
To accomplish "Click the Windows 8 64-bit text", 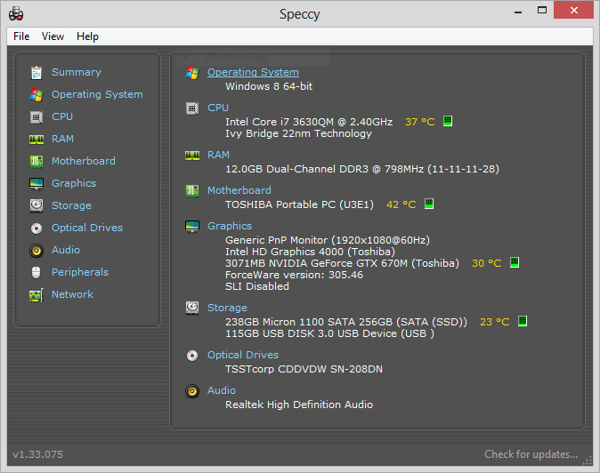I will pyautogui.click(x=269, y=86).
